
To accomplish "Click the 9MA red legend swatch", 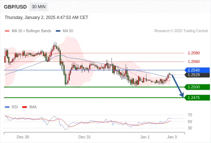I will coord(24,107).
